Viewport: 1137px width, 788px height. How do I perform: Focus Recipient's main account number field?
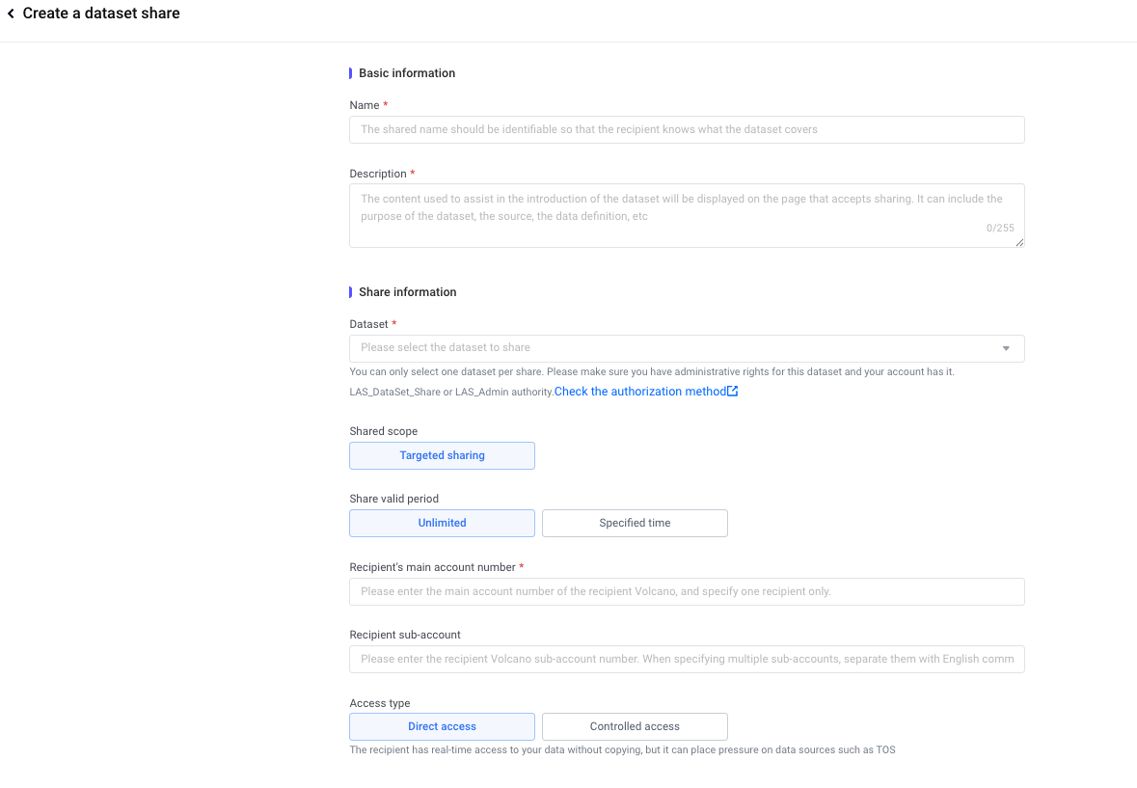[x=686, y=591]
